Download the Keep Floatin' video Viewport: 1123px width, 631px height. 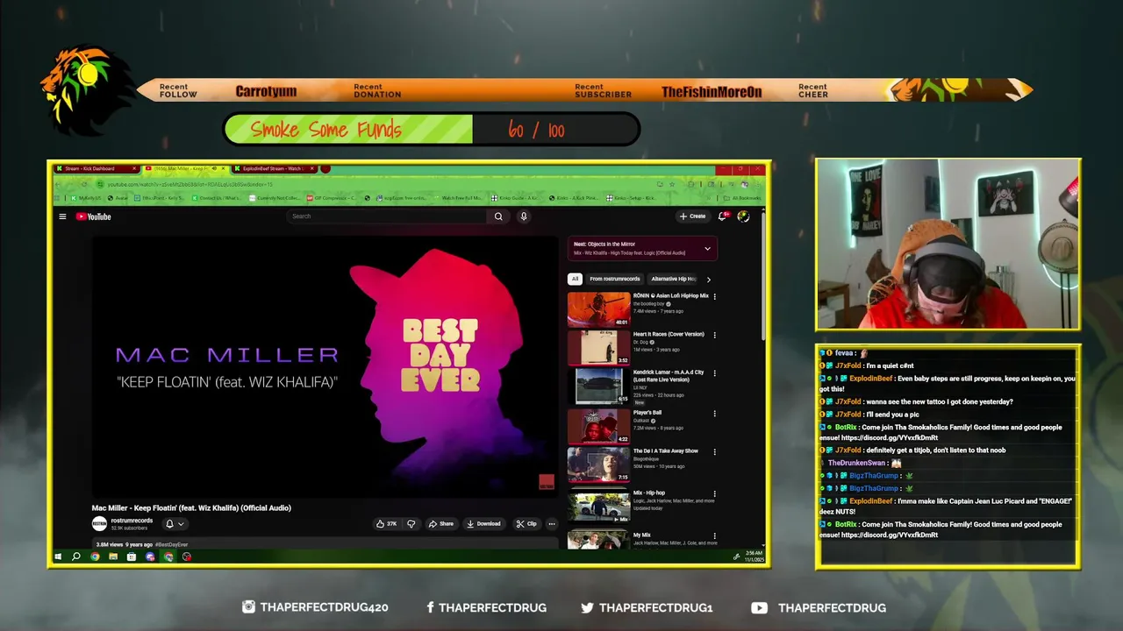483,524
